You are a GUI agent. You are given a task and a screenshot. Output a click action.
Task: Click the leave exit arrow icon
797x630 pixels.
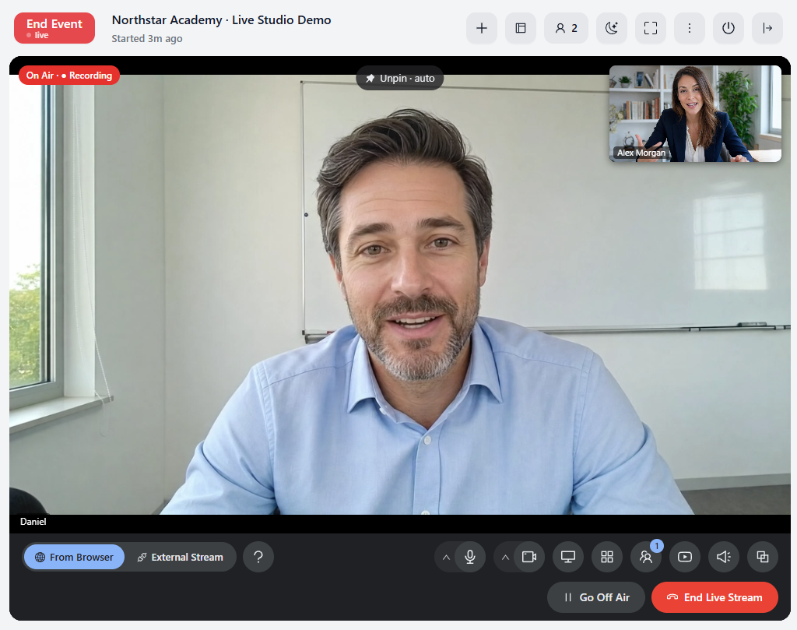tap(767, 28)
